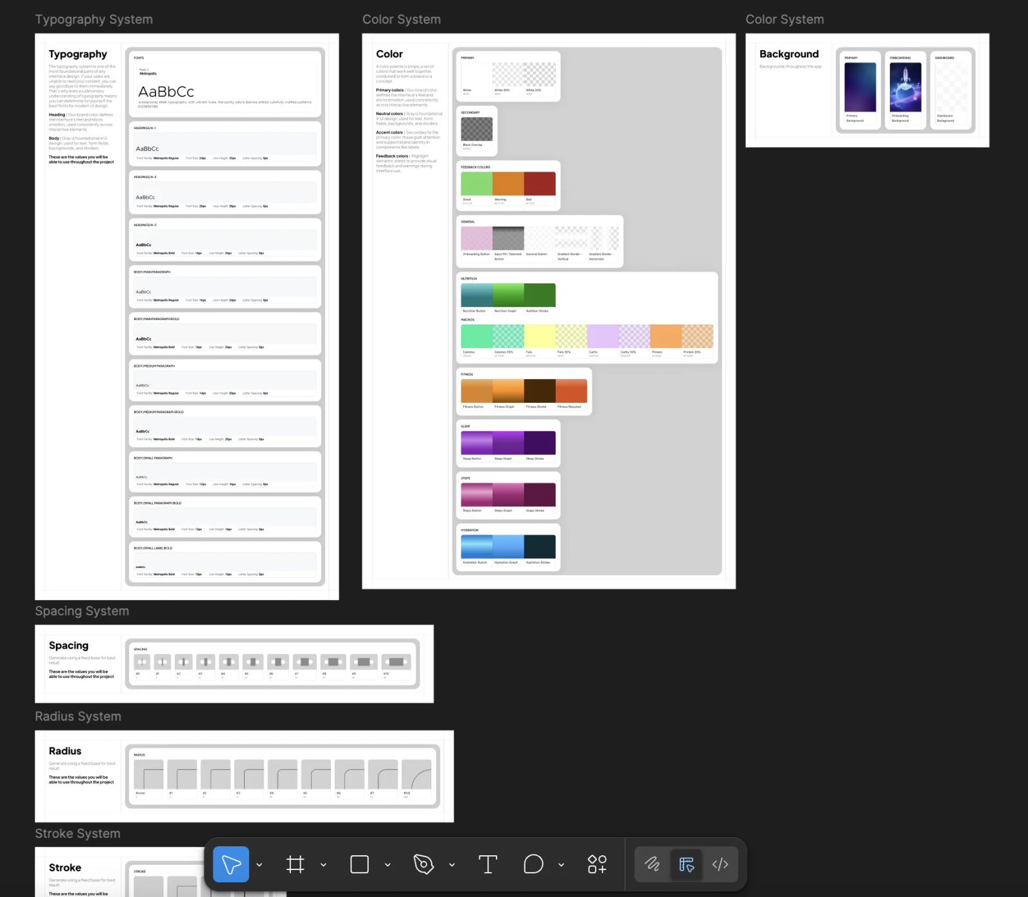
Task: Select the Steps Graph magenta swatch
Action: [508, 495]
